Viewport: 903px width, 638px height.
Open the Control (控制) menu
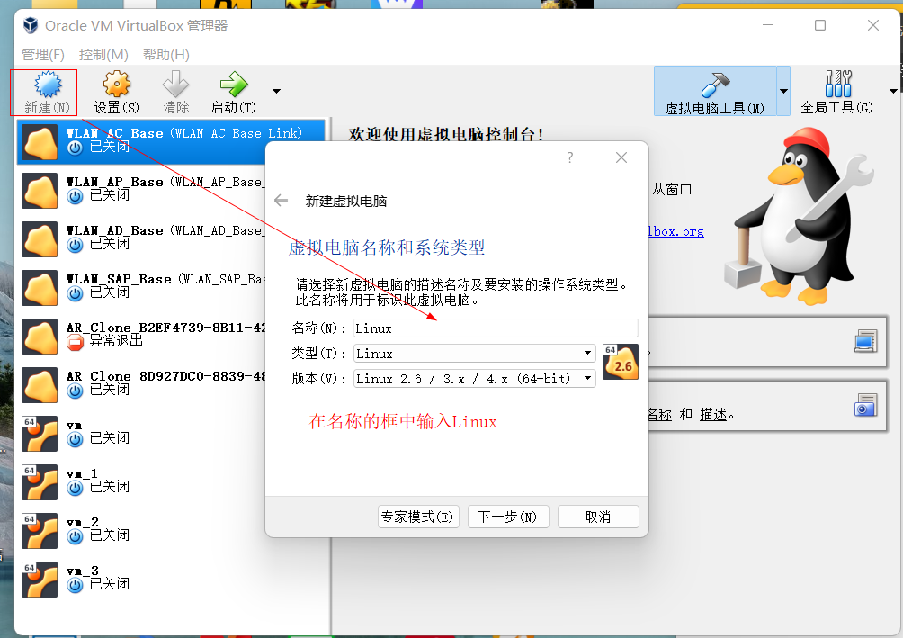pos(103,55)
